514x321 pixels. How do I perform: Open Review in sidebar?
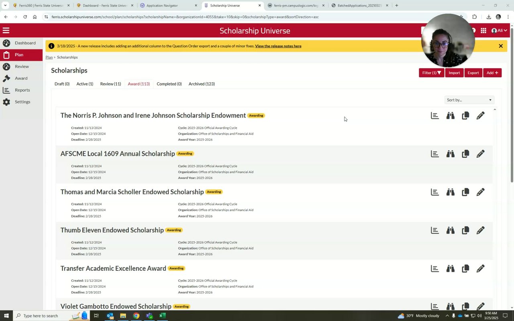point(21,67)
